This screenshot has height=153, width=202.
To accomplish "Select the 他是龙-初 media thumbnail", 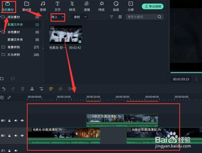I will click(x=66, y=35).
